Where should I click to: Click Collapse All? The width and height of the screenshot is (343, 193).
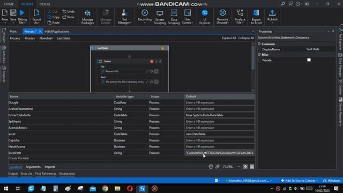click(246, 38)
